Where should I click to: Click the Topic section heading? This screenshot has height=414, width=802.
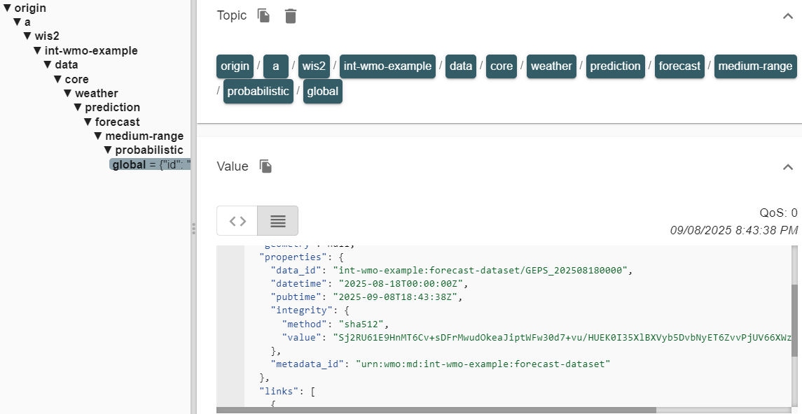click(x=232, y=16)
